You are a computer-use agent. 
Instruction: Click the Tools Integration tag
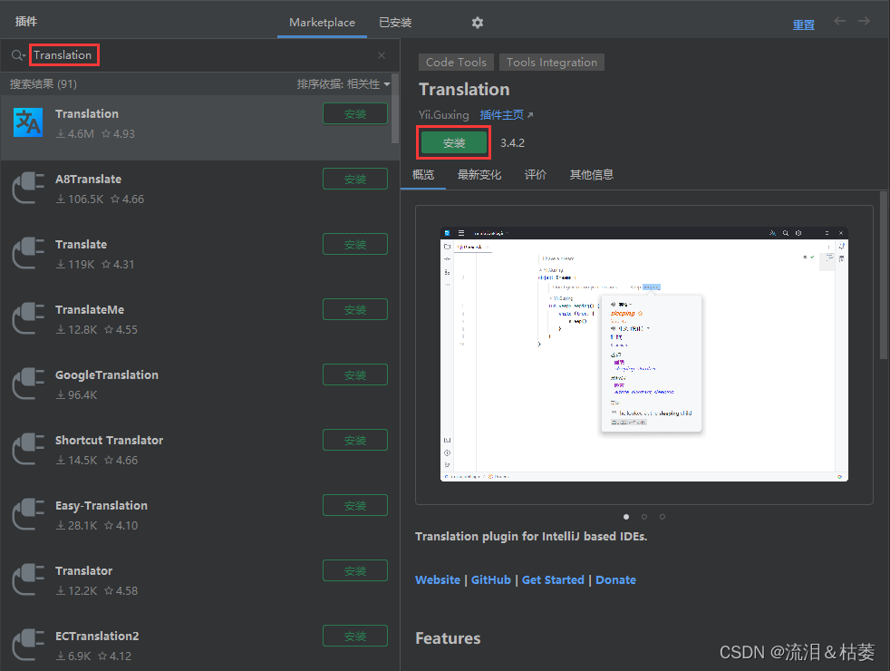pos(552,63)
